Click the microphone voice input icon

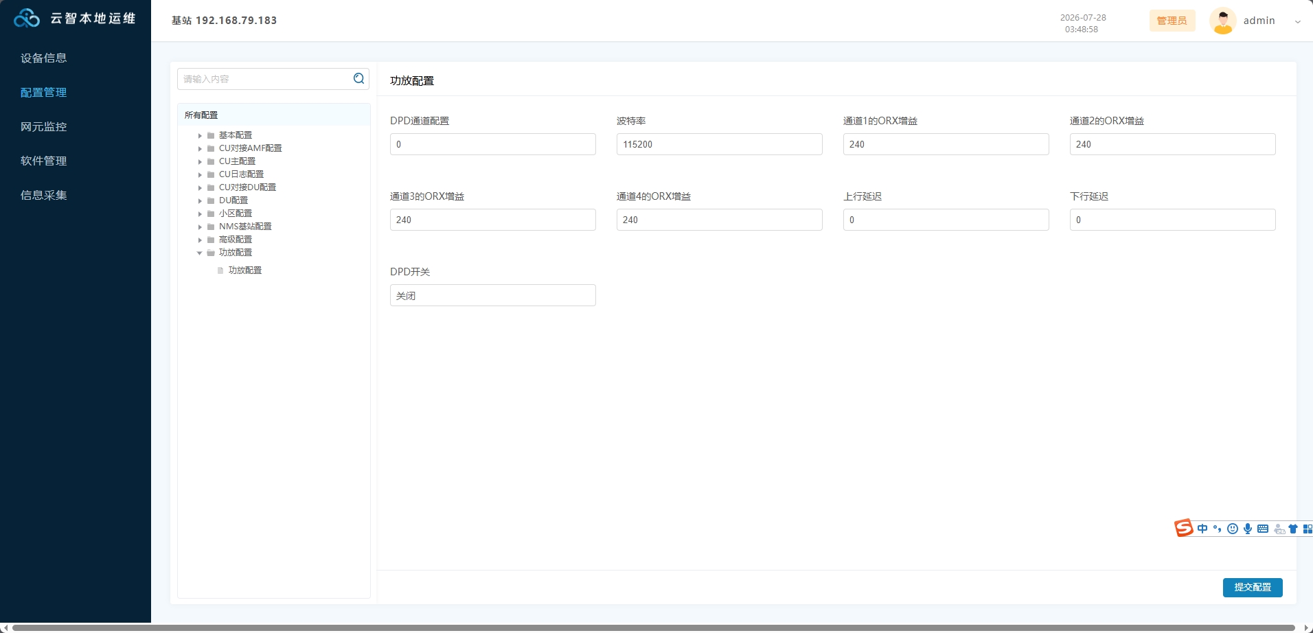1247,529
